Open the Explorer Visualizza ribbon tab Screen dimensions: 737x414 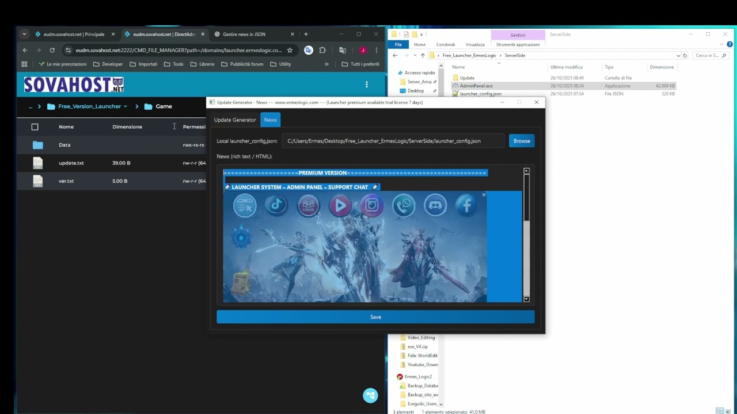[x=475, y=44]
